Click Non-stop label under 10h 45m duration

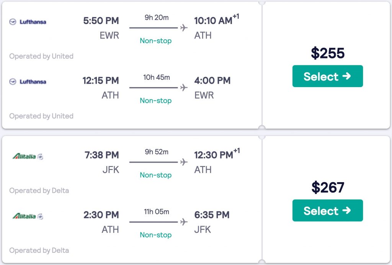155,101
